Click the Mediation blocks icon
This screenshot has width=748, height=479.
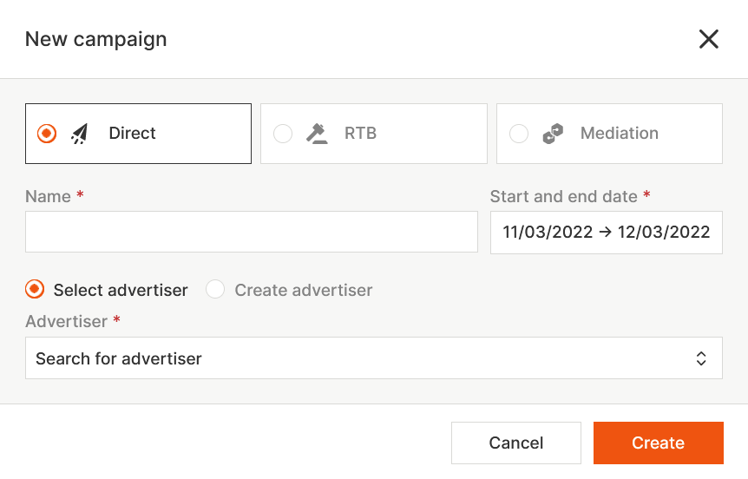point(553,134)
